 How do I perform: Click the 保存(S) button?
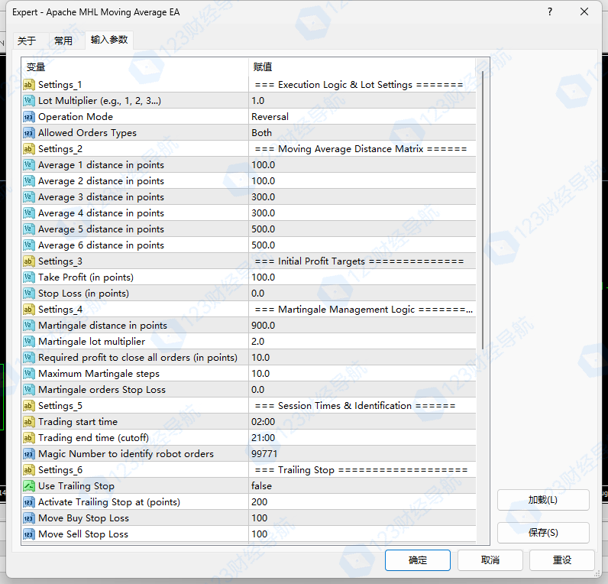click(x=543, y=532)
